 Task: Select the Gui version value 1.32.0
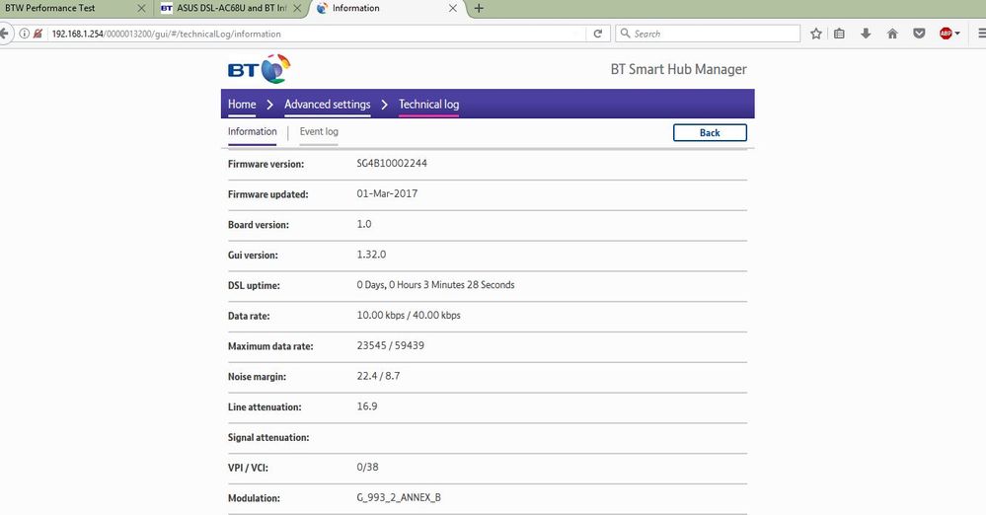[371, 255]
